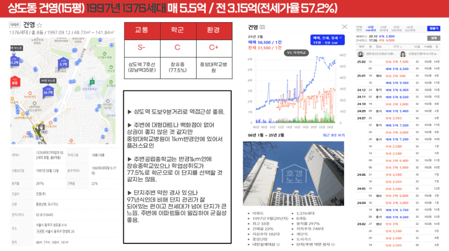This screenshot has height=251, width=449.
Task: Click the S- traffic rating cell
Action: [142, 48]
